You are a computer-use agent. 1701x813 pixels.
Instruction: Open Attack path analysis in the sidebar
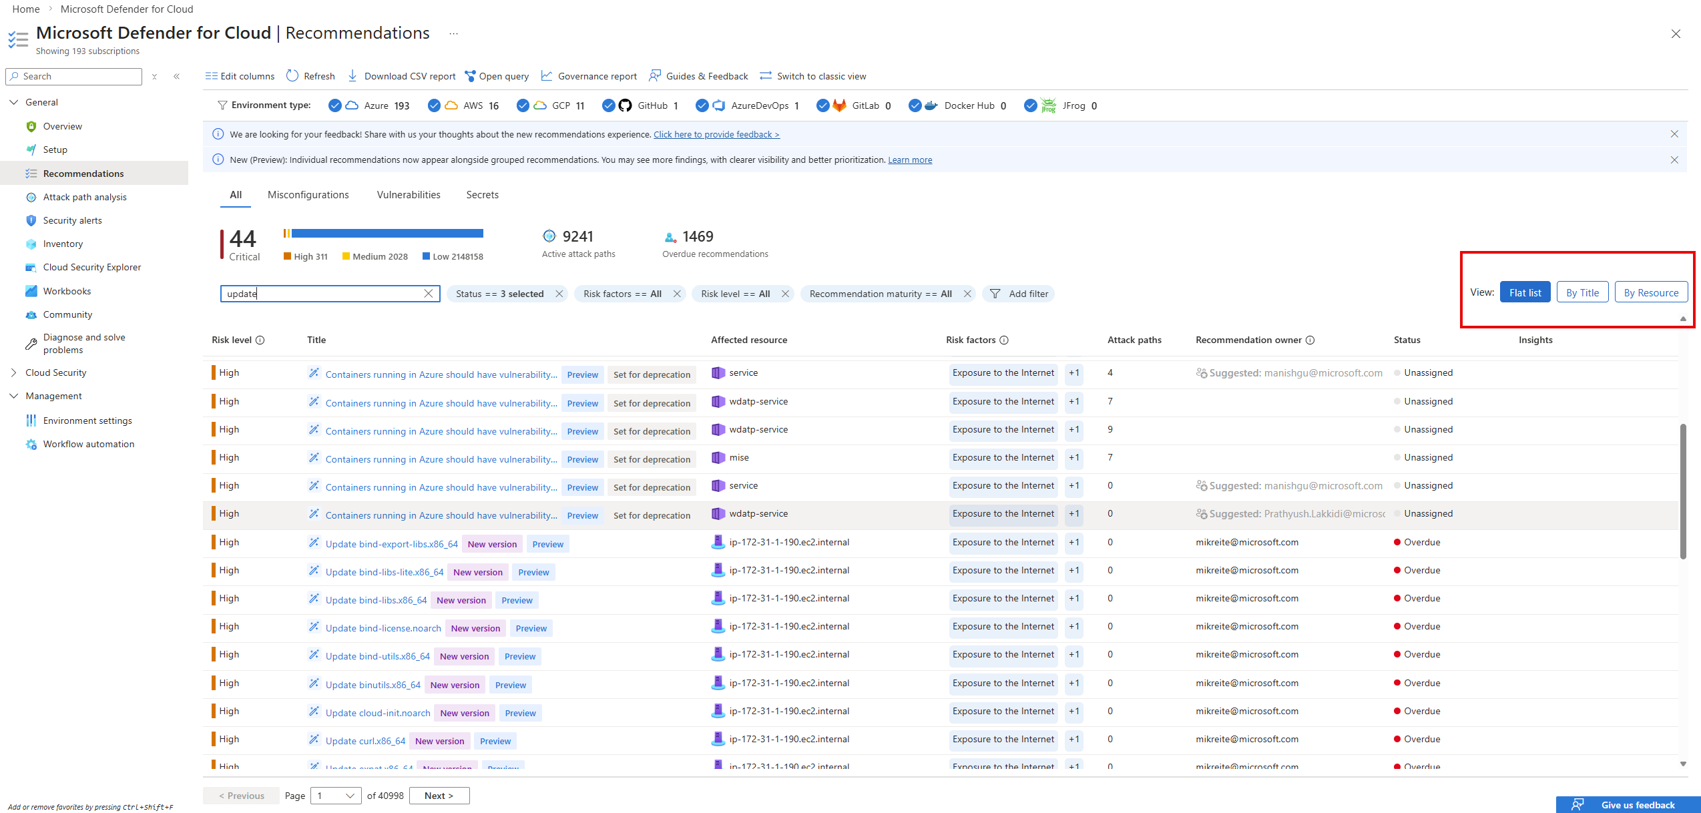click(85, 196)
